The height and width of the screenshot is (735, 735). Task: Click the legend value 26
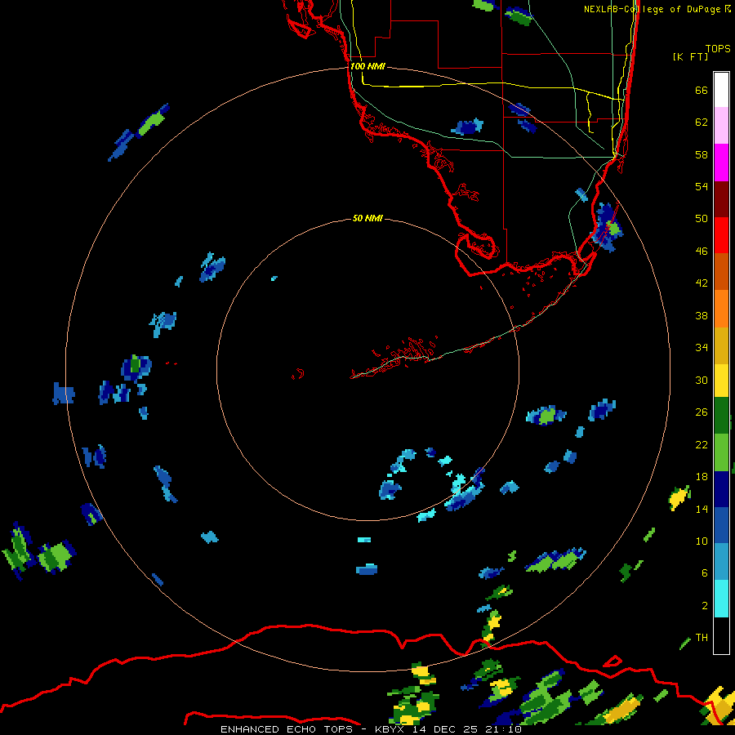click(x=702, y=412)
